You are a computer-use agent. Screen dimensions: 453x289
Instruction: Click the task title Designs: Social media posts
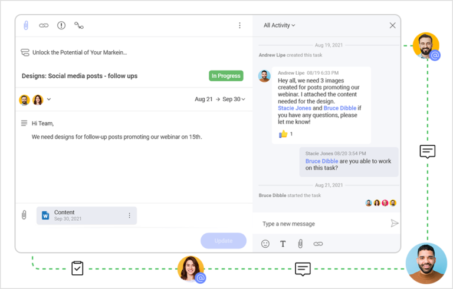(80, 76)
